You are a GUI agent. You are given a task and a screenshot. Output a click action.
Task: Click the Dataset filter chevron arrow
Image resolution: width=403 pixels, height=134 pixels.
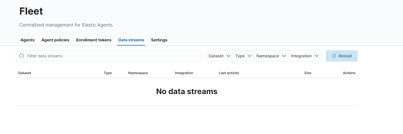tap(228, 56)
